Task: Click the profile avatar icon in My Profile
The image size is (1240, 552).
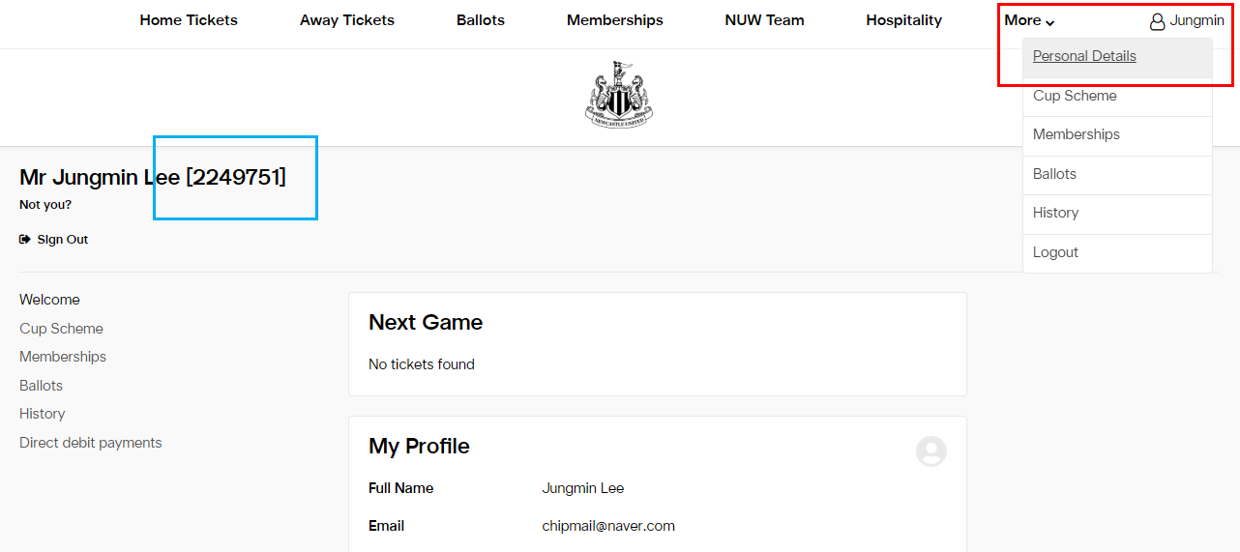Action: pyautogui.click(x=931, y=451)
